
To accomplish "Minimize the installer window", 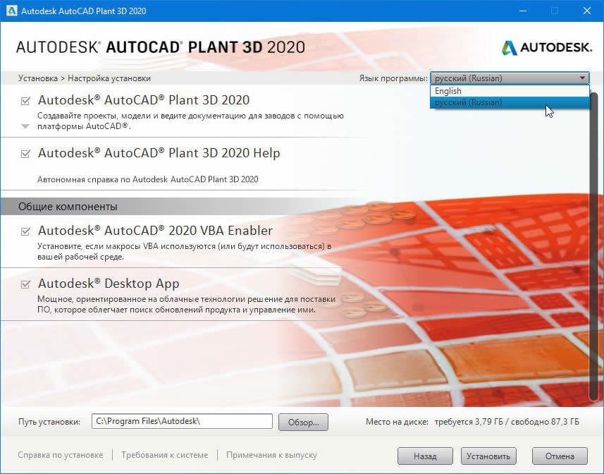I will (523, 11).
